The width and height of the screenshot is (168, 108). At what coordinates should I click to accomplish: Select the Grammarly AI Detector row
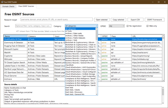click(x=83, y=43)
